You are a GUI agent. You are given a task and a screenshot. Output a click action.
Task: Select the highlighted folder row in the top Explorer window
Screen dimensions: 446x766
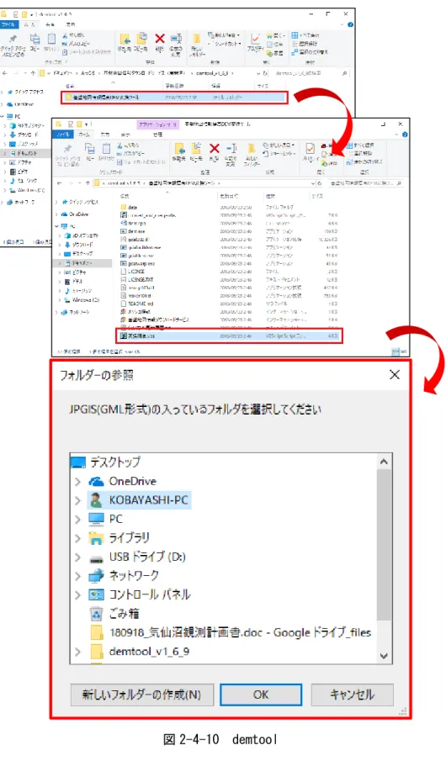(174, 98)
